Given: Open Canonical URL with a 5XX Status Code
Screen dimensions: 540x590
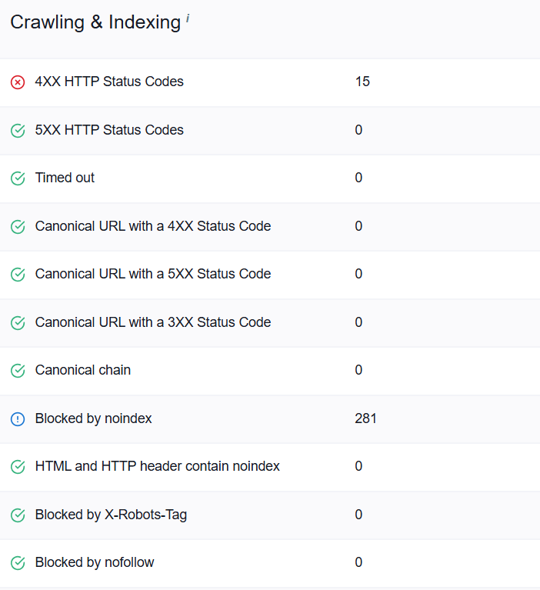Looking at the screenshot, I should 153,274.
